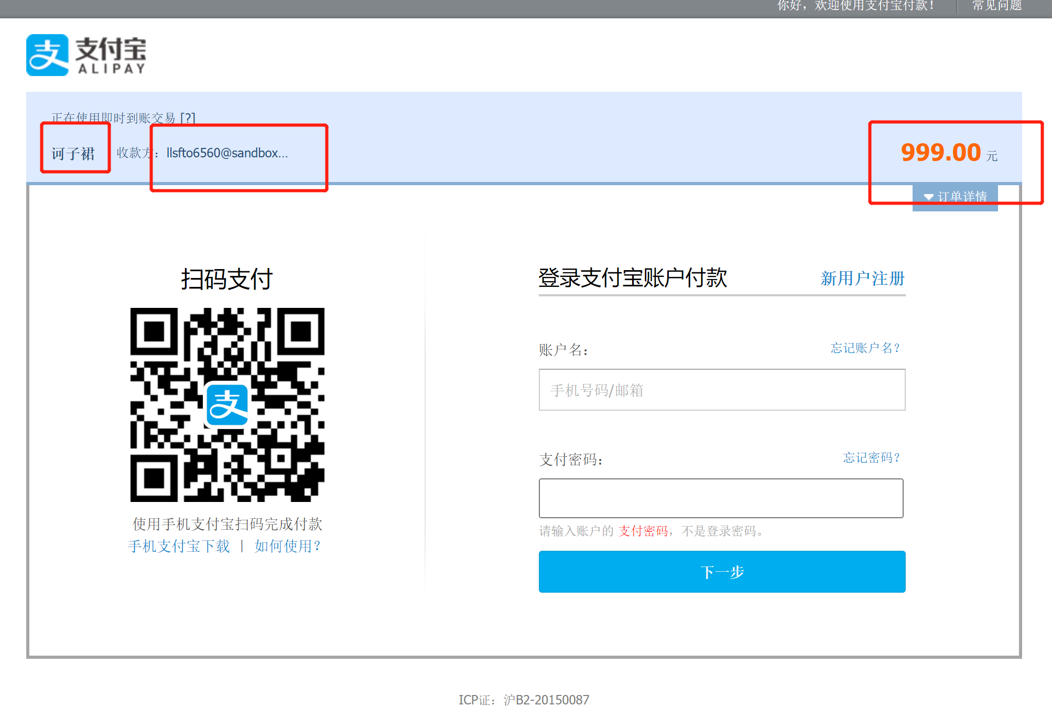Click 忘记账户名？ link

[865, 348]
